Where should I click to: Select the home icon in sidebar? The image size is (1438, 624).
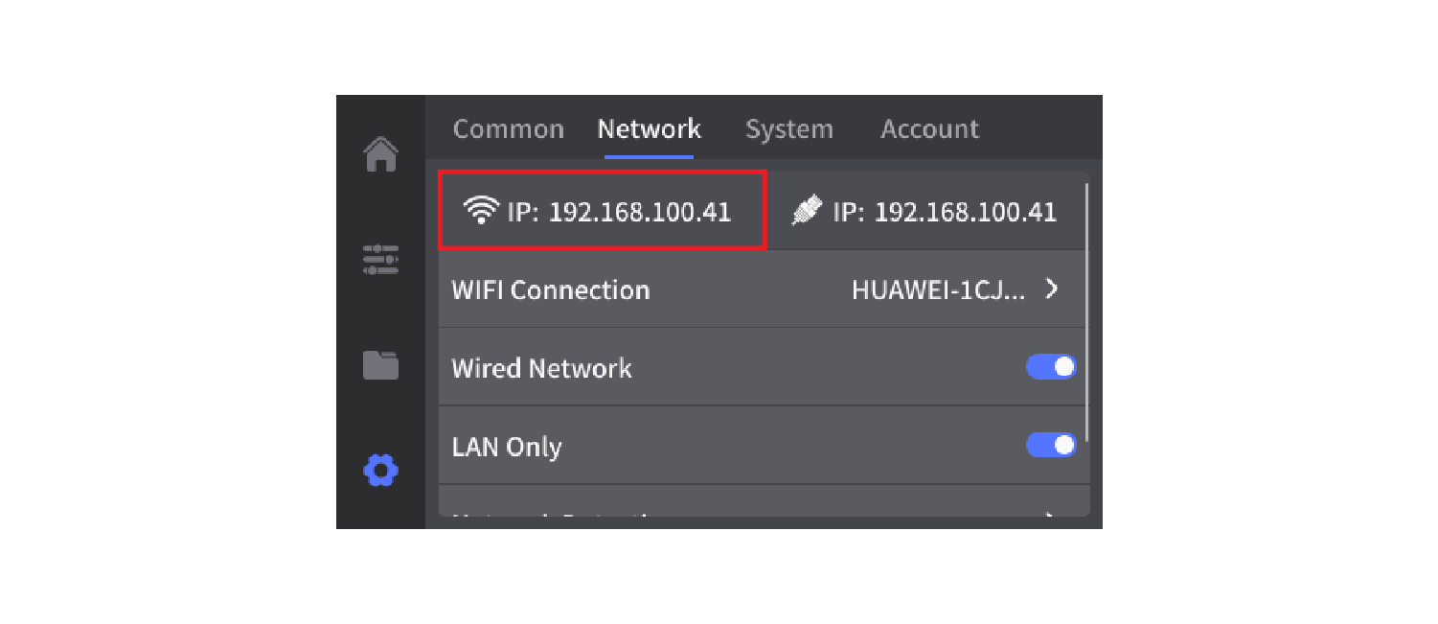(x=380, y=154)
